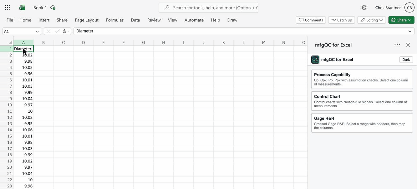This screenshot has width=417, height=189.
Task: Open the File menu
Action: coord(10,20)
